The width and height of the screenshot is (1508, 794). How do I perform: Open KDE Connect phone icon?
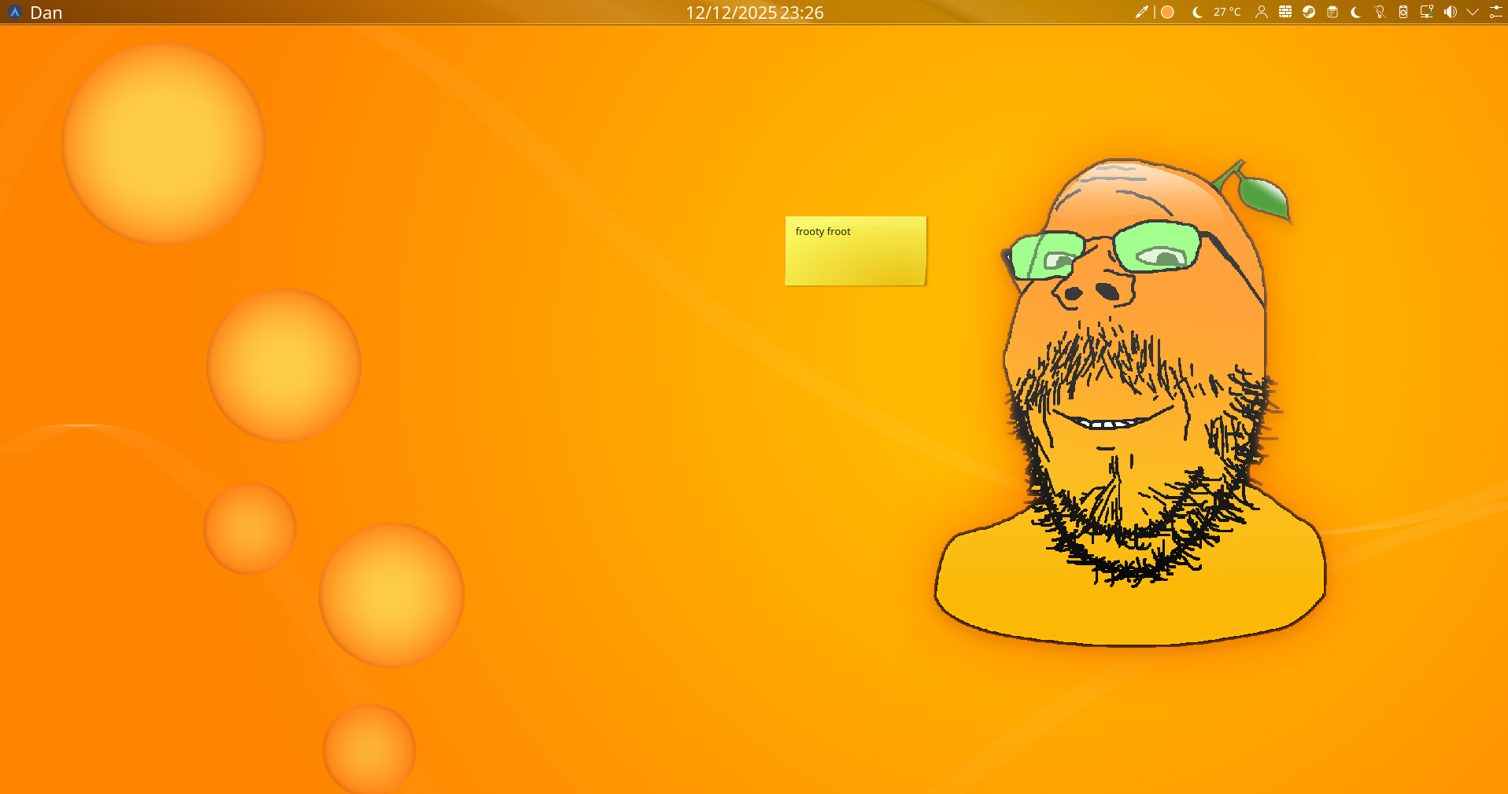pos(1403,12)
